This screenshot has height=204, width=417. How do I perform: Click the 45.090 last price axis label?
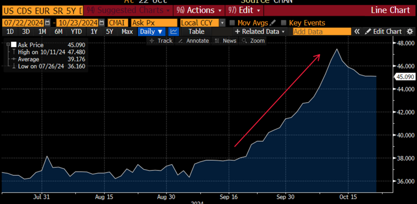coord(405,77)
